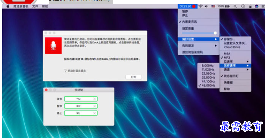The height and width of the screenshot is (138, 265).
Task: Click the red microphone app icon in dialog
Action: coord(53,46)
